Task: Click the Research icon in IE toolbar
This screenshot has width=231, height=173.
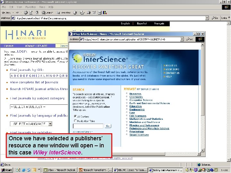Action: 105,12
